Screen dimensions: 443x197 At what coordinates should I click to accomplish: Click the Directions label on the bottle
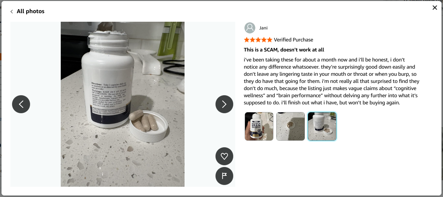[x=97, y=84]
